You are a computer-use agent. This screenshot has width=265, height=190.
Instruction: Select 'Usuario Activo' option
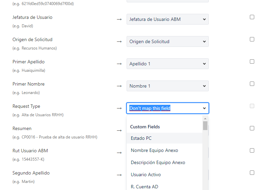coord(164,175)
